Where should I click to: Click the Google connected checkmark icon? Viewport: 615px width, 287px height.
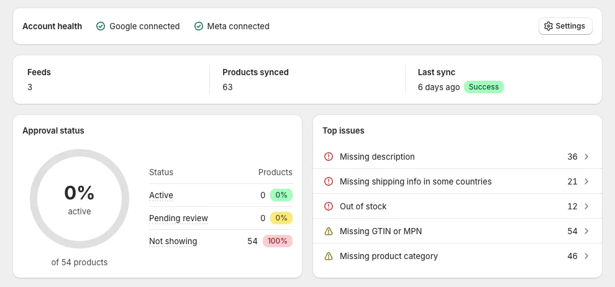[x=101, y=26]
